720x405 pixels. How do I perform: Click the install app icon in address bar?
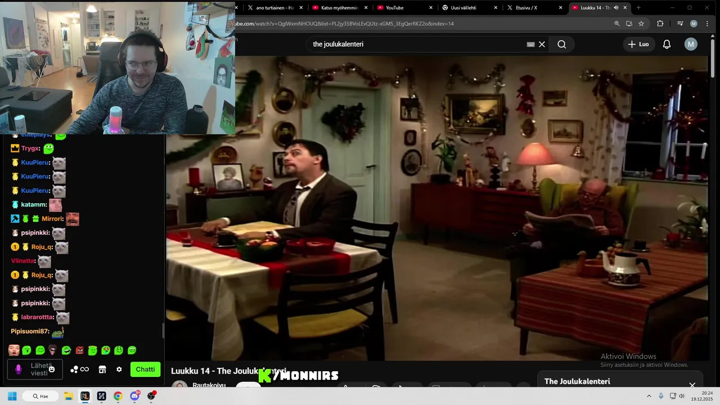pos(629,24)
